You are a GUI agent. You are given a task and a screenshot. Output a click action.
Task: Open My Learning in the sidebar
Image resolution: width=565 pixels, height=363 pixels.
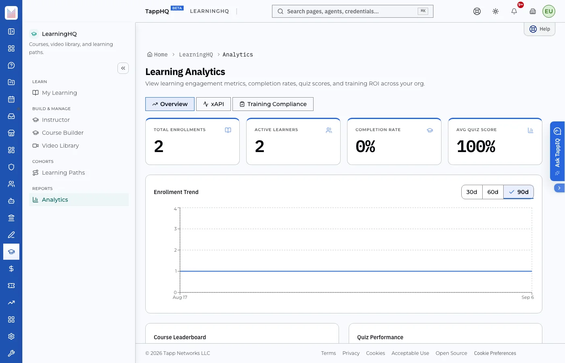79,93
